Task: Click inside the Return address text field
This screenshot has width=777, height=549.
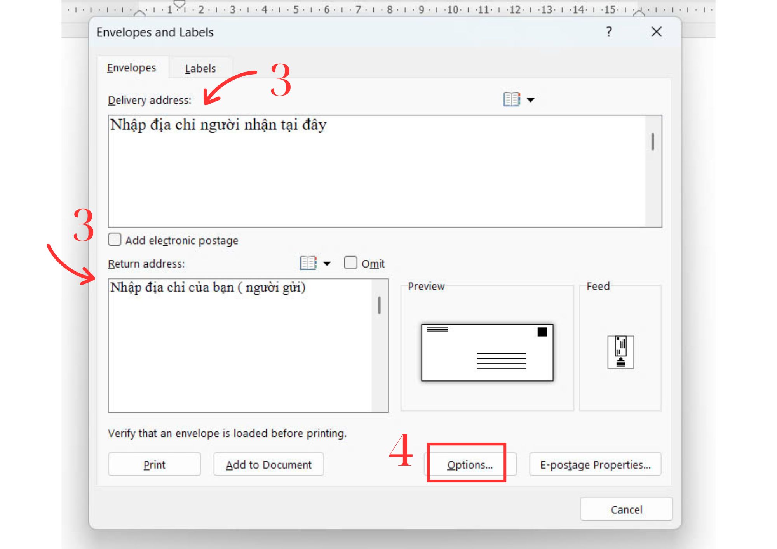Action: click(239, 346)
